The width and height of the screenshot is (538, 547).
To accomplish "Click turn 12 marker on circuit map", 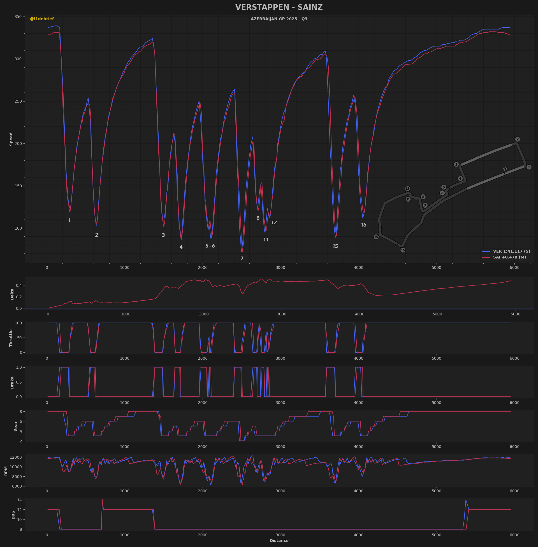I will 407,189.
